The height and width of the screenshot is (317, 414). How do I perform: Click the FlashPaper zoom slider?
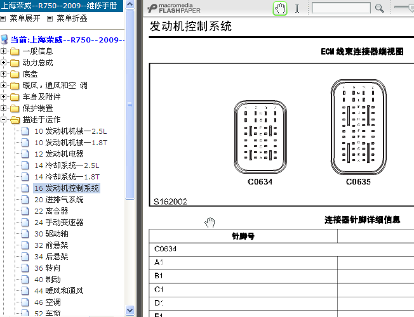pyautogui.click(x=404, y=8)
